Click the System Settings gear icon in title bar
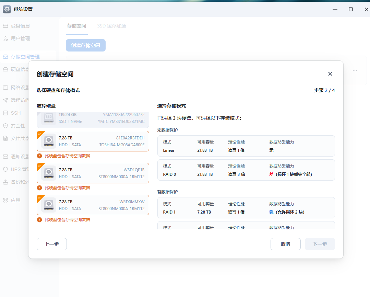 pos(7,9)
